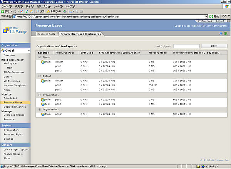
Task: Click the Main workspace icon under Global
Action: point(43,62)
